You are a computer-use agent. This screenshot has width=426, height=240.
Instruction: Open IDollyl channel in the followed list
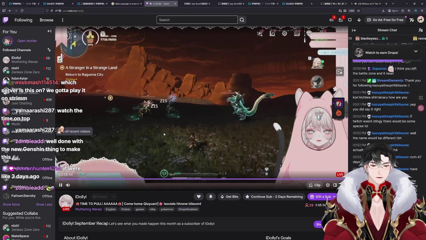click(x=27, y=60)
